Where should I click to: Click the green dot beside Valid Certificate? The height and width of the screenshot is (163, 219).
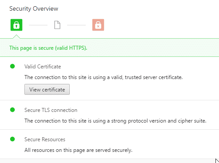click(12, 66)
